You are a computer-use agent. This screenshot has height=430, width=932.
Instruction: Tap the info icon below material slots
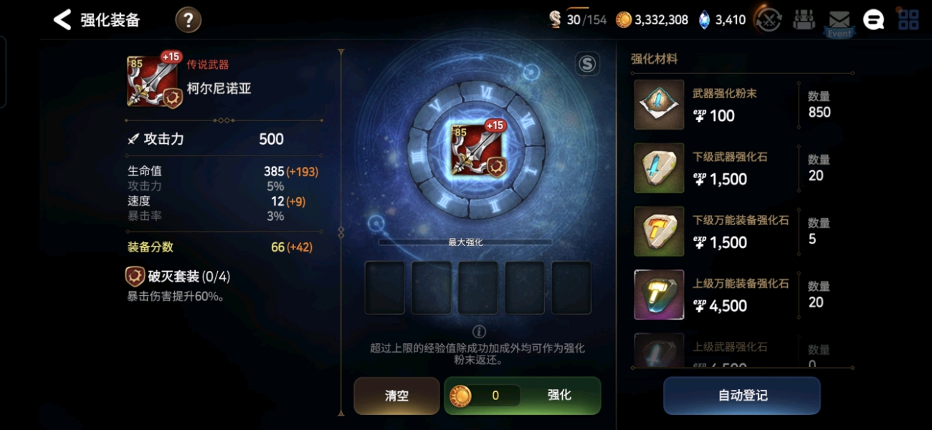[479, 332]
